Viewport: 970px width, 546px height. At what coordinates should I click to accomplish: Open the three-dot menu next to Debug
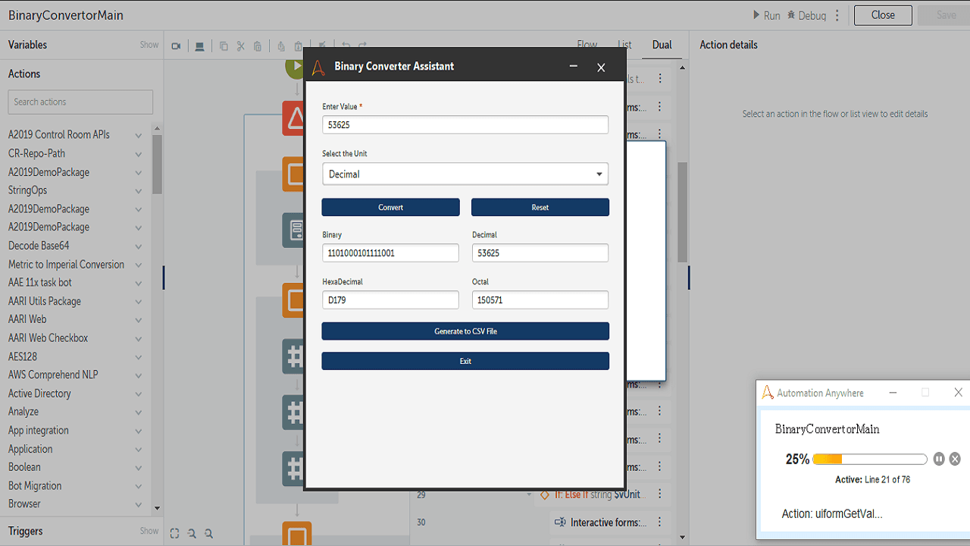click(837, 15)
